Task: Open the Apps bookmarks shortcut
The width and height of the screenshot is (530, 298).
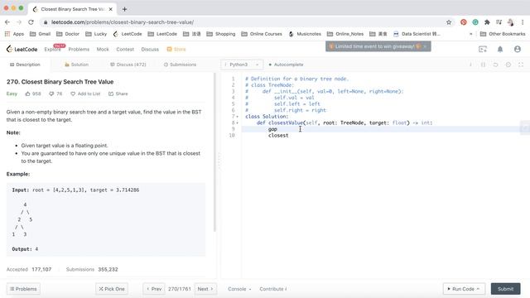Action: [x=14, y=34]
